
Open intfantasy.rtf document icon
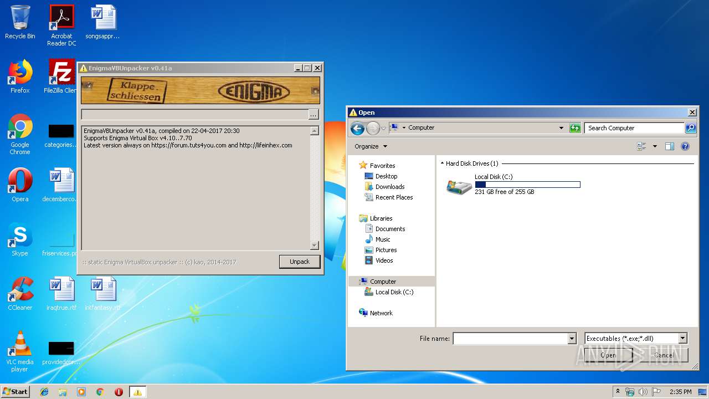(x=103, y=294)
